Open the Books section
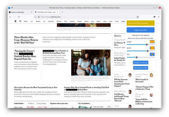Screen dimensions: 169x117 coord(99,21)
